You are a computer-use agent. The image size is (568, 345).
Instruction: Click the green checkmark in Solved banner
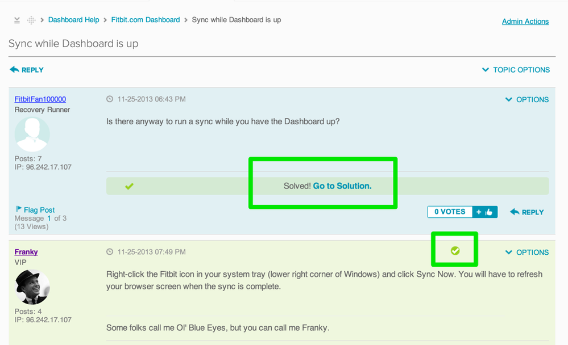coord(129,186)
